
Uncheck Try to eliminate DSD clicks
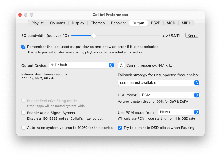(x=120, y=128)
